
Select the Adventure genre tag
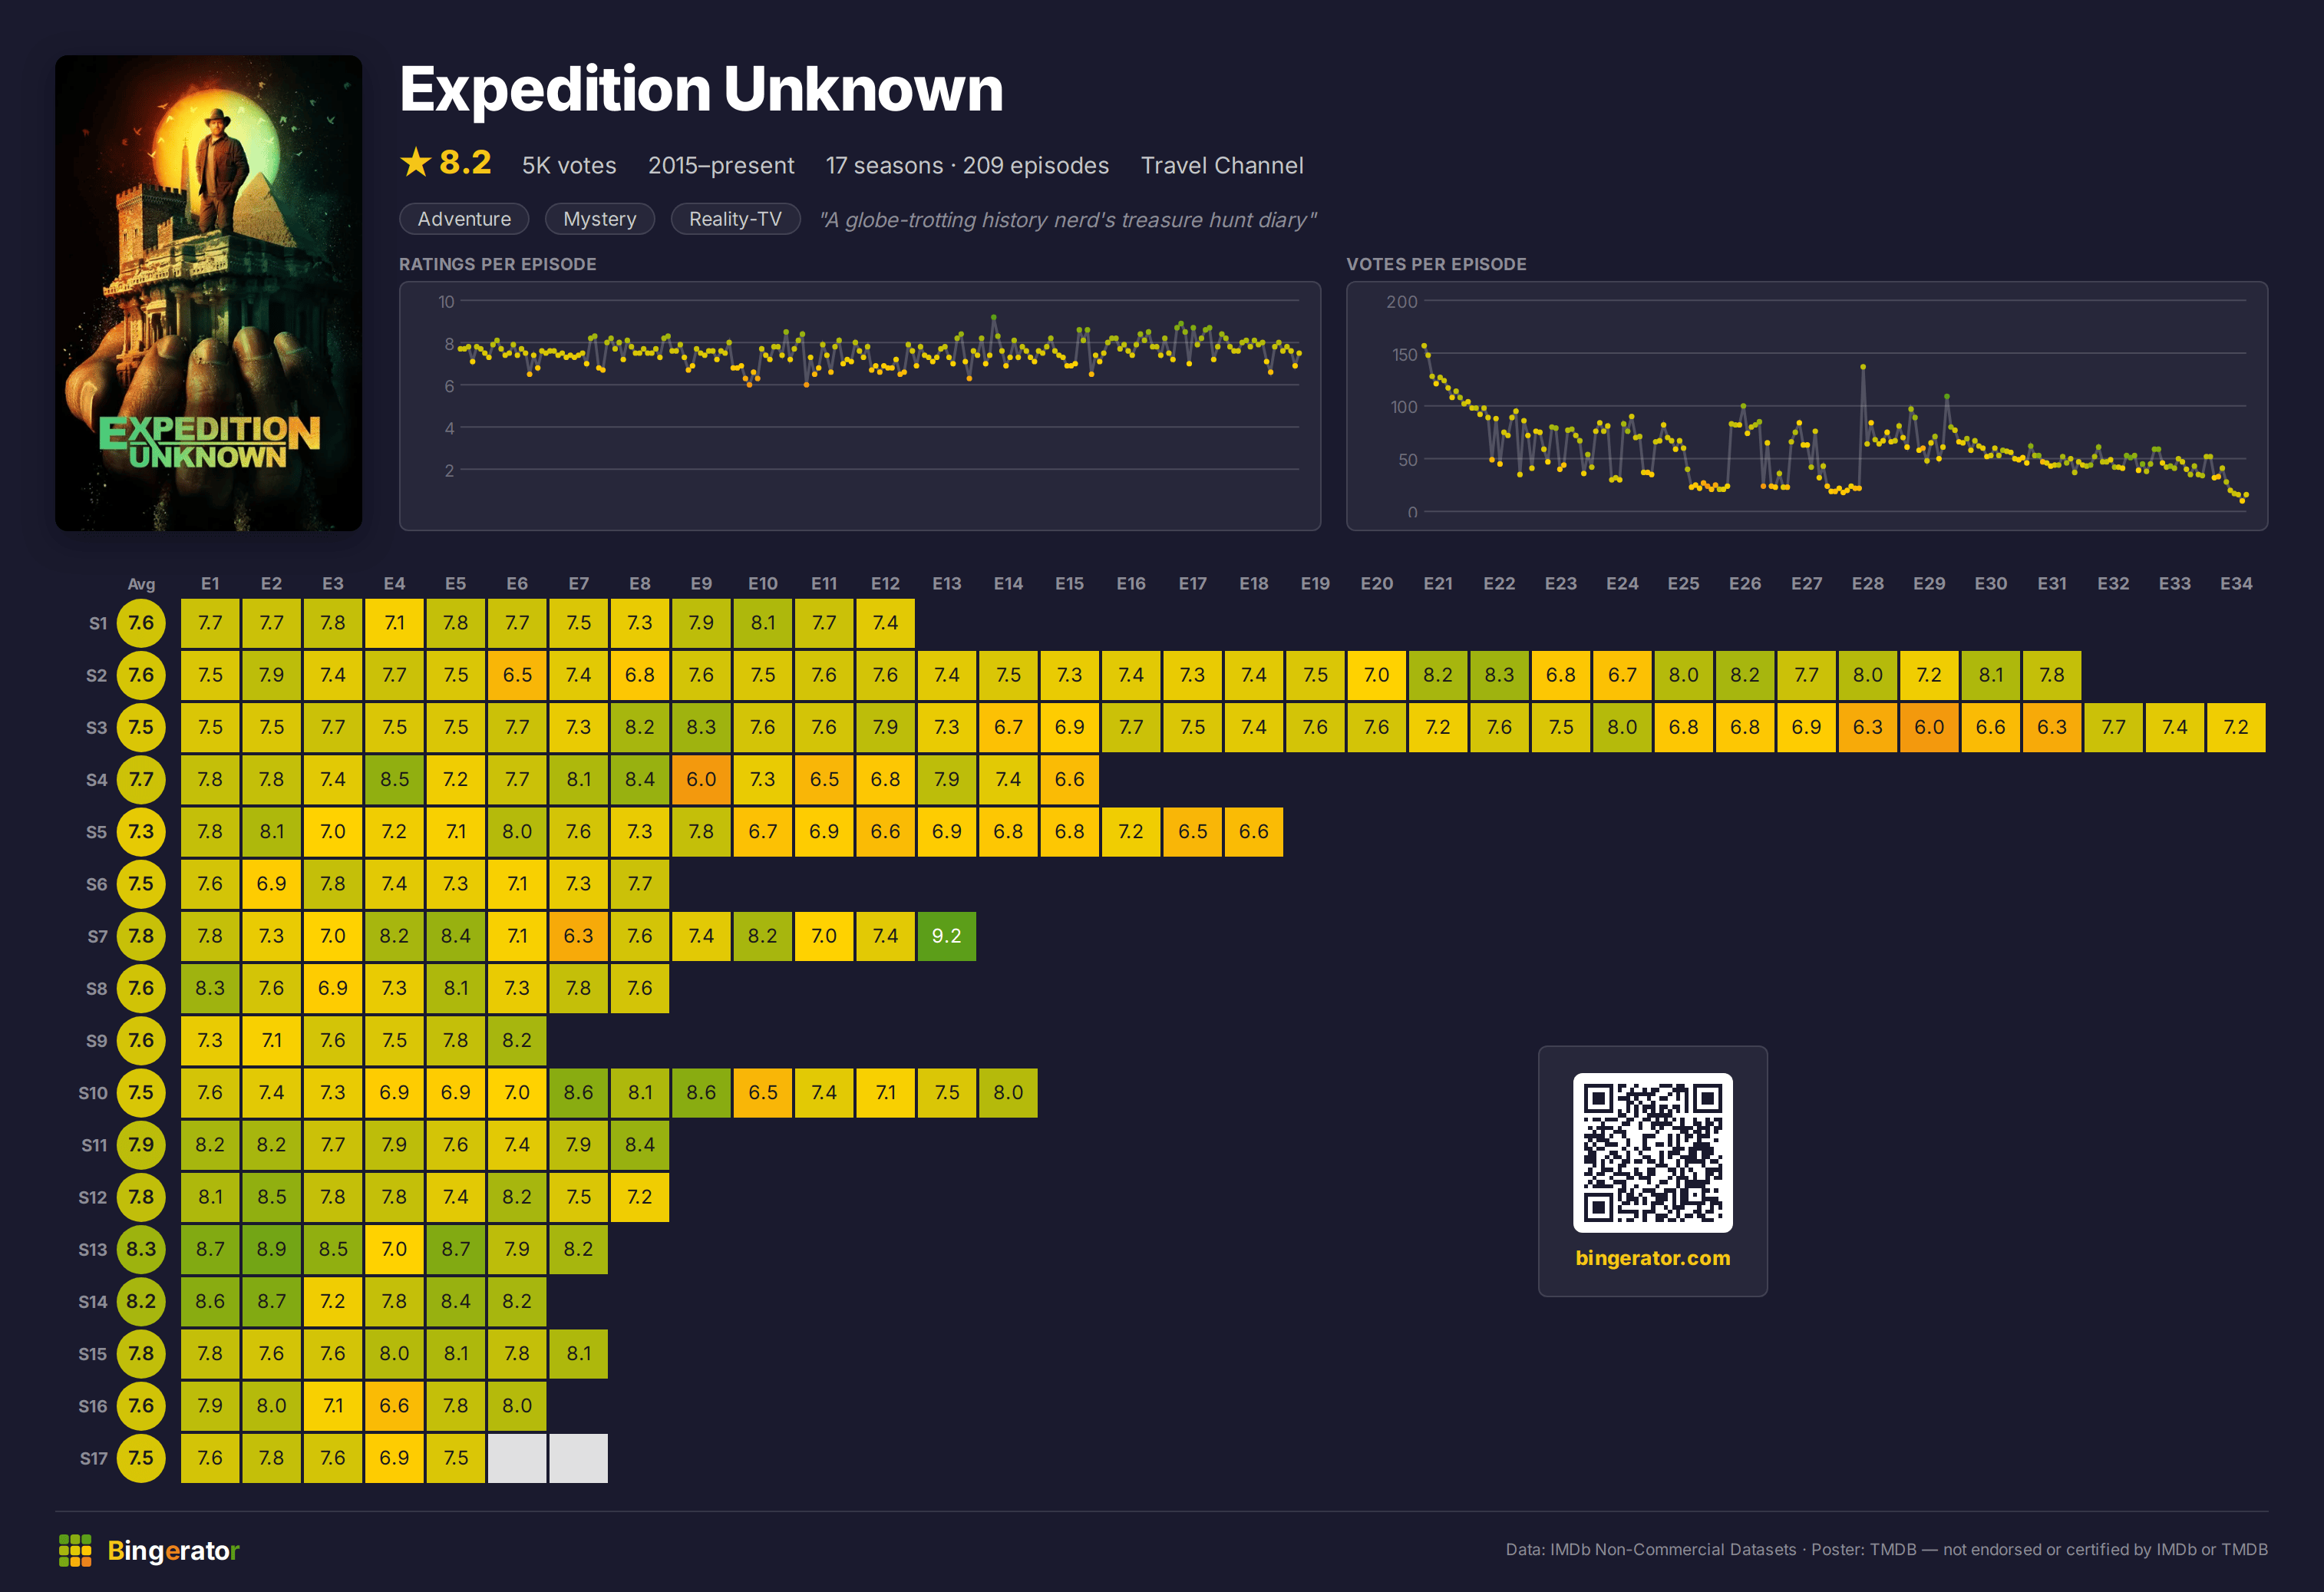(464, 219)
